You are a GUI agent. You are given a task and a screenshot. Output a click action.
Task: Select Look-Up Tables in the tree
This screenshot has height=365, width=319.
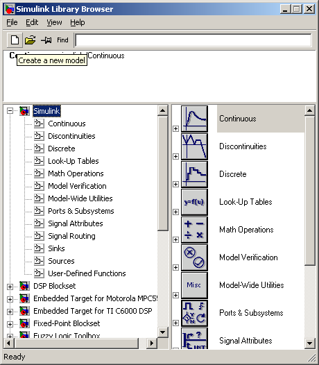pos(74,161)
